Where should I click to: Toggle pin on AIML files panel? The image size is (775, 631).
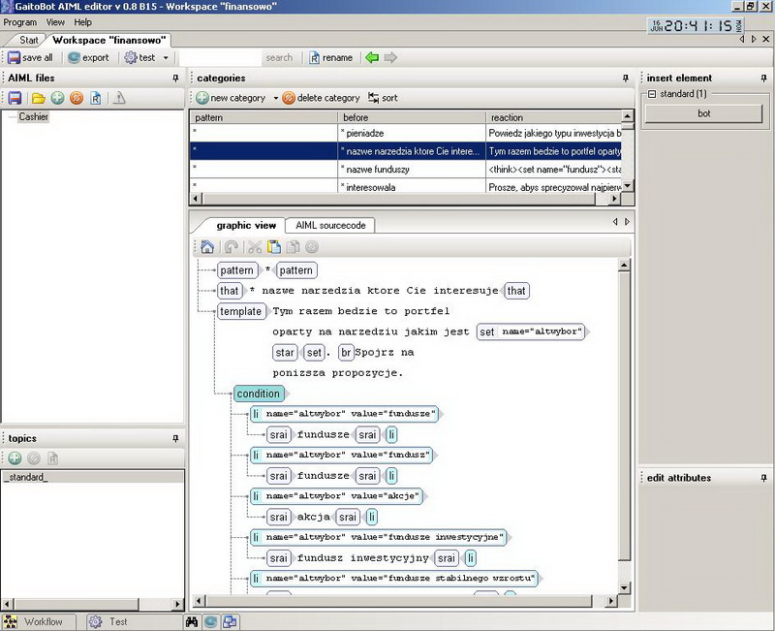pyautogui.click(x=175, y=79)
